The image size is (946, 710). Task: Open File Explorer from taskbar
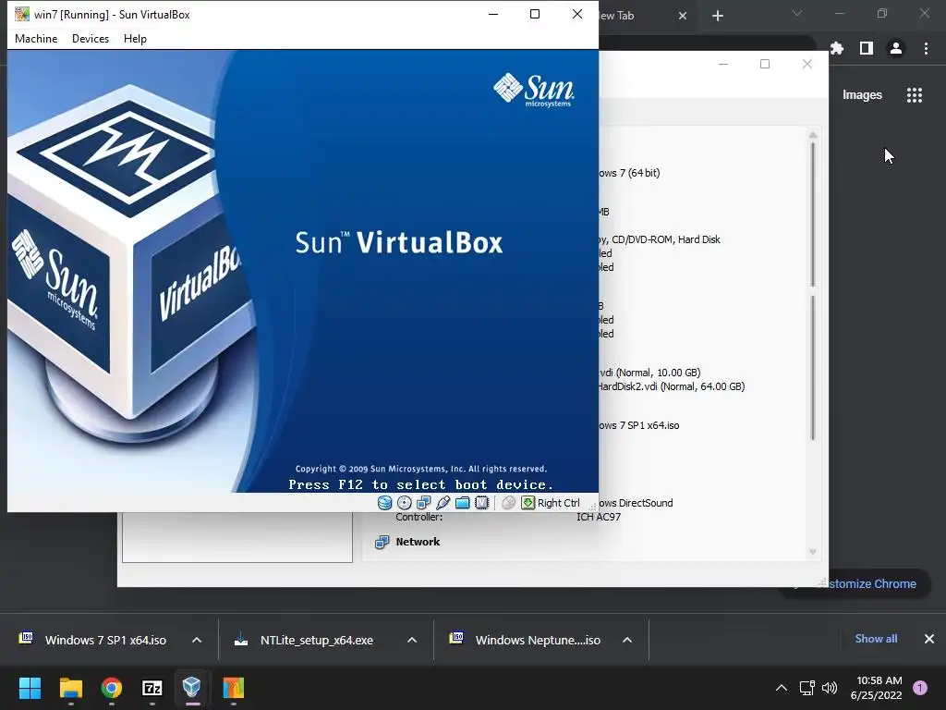point(70,688)
